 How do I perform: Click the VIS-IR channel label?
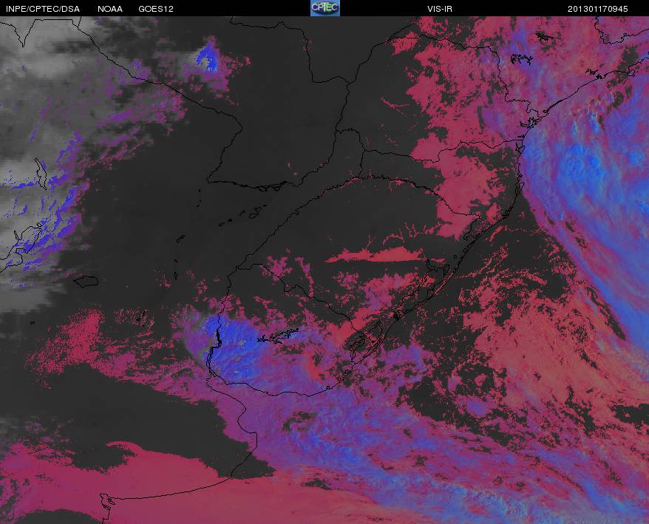[x=440, y=9]
